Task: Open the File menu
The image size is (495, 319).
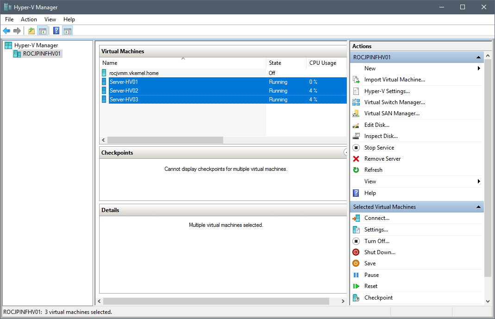Action: click(x=9, y=19)
